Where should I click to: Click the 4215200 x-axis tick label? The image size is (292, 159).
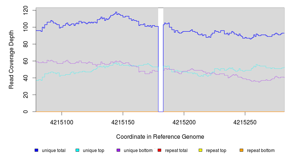[184, 122]
